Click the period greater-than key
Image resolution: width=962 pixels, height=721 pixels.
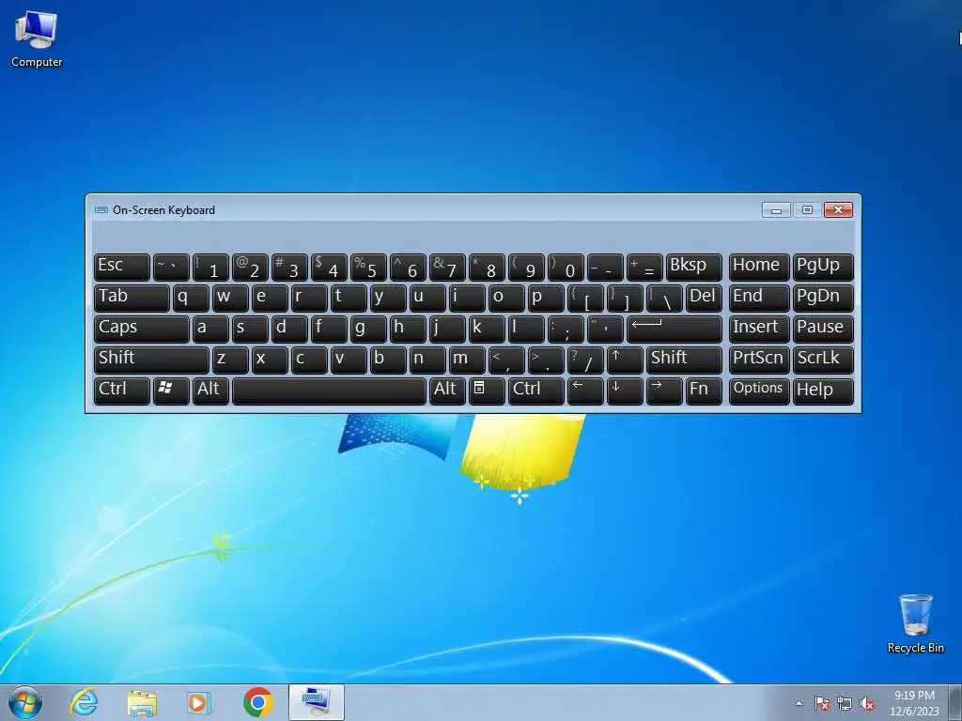pyautogui.click(x=546, y=360)
